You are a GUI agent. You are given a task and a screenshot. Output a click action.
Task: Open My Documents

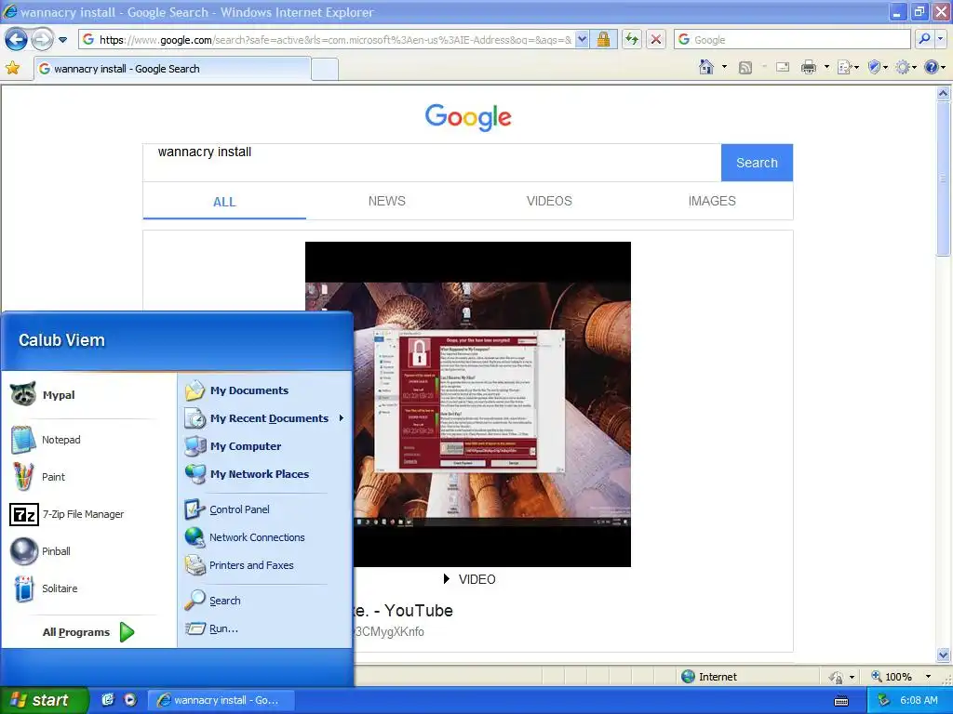(265, 390)
